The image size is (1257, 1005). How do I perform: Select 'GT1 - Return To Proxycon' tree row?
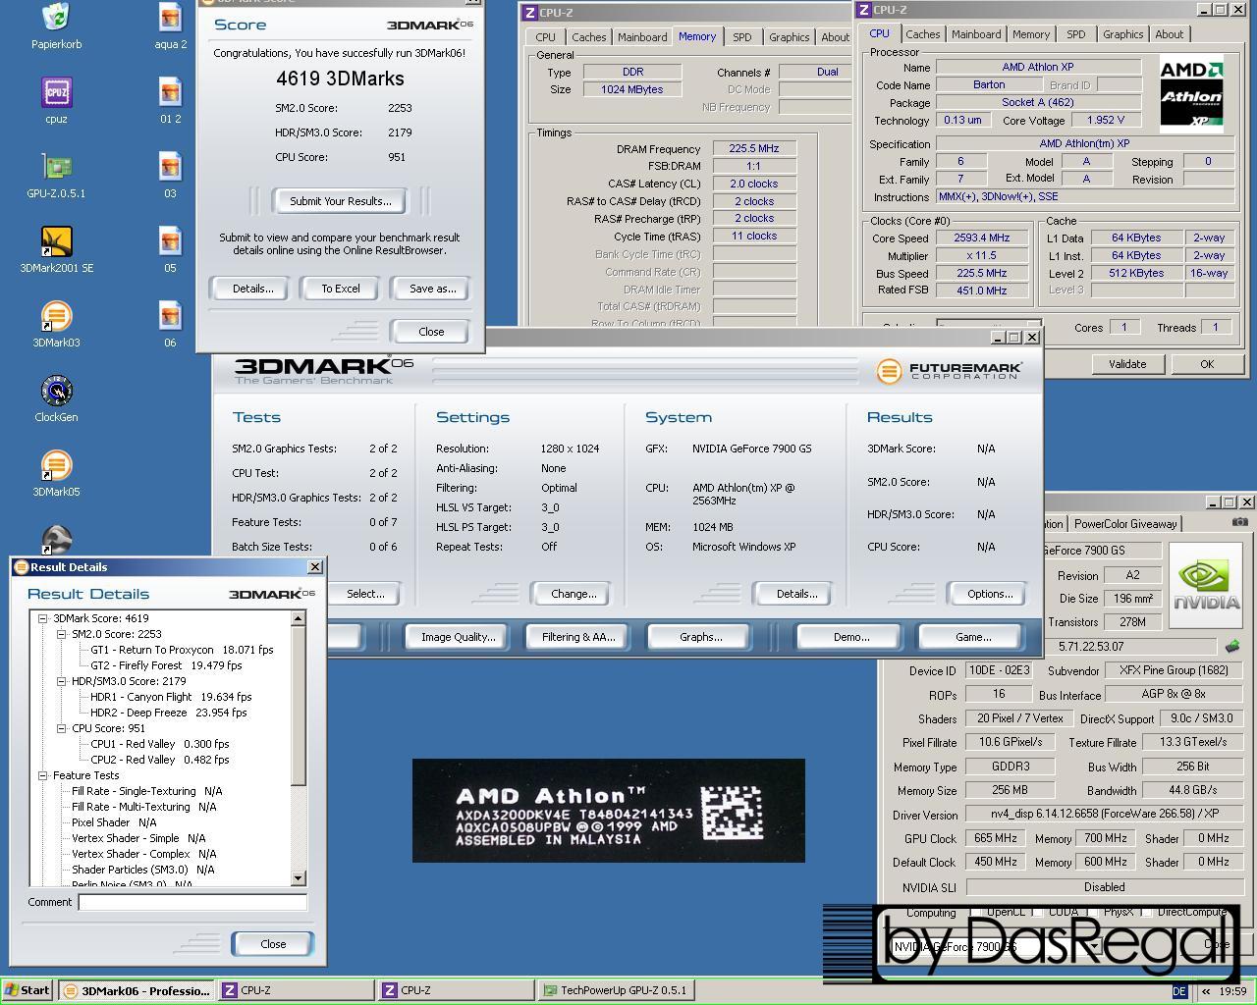pos(182,650)
